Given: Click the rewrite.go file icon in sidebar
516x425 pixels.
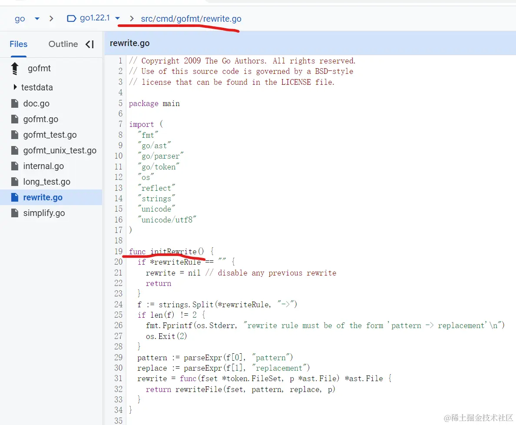Looking at the screenshot, I should point(15,197).
